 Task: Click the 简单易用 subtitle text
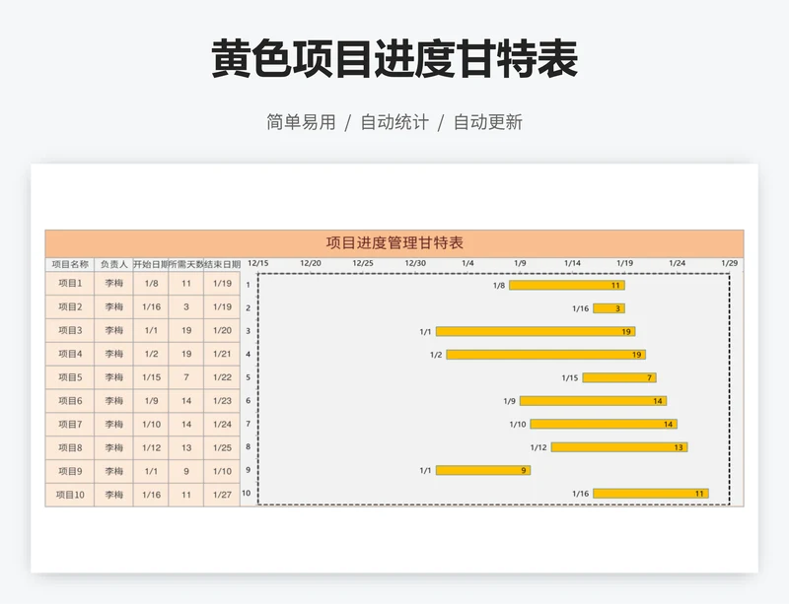pyautogui.click(x=301, y=122)
